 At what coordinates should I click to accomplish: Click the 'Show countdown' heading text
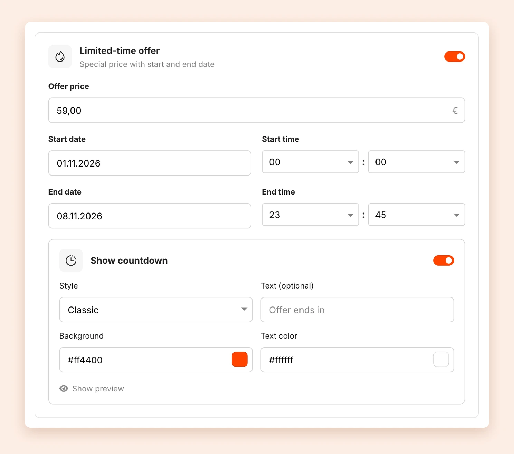coord(129,261)
